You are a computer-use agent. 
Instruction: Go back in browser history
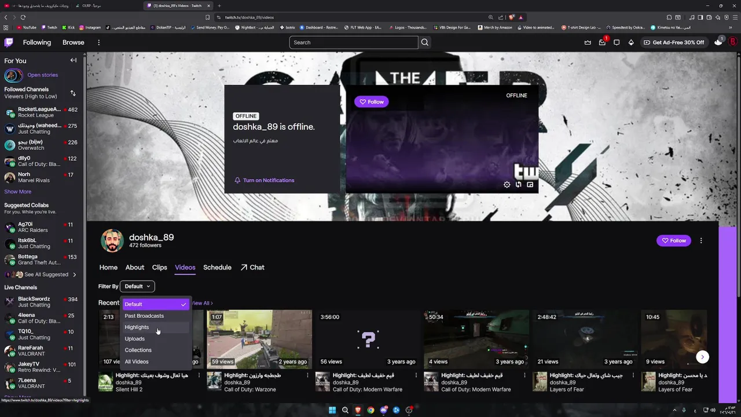6,17
